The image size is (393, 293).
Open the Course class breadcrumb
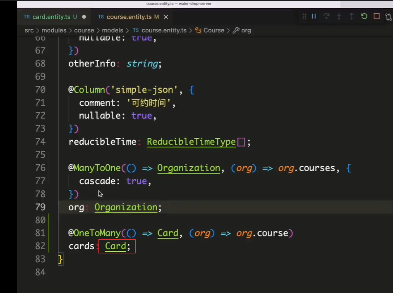click(214, 30)
